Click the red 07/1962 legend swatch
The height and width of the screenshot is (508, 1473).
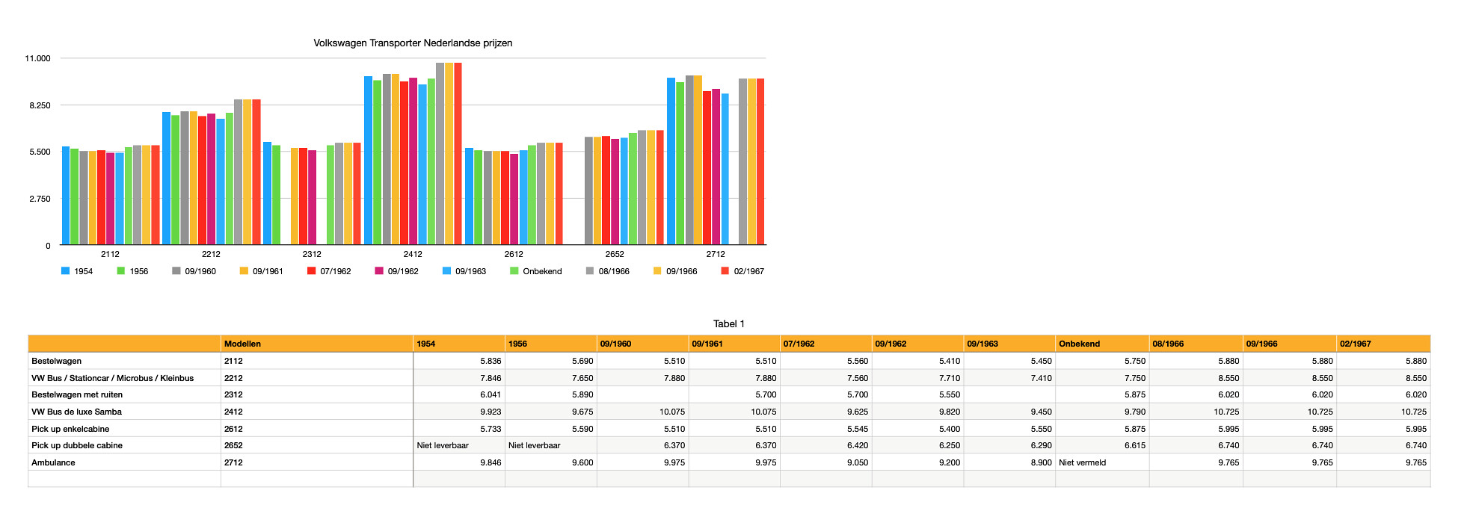pyautogui.click(x=312, y=271)
